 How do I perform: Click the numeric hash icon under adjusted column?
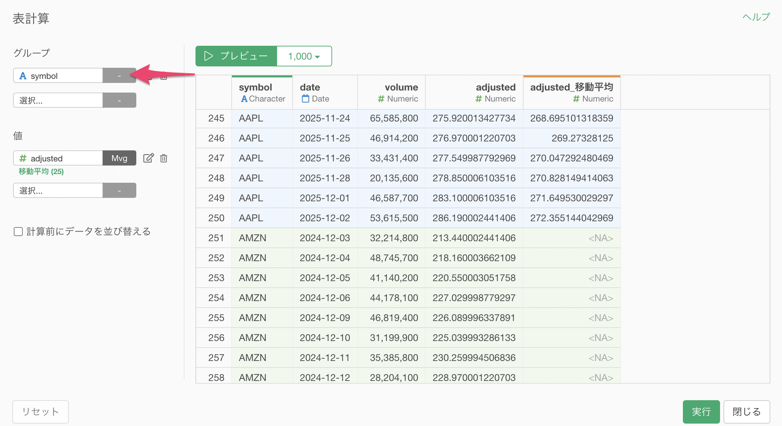click(478, 99)
